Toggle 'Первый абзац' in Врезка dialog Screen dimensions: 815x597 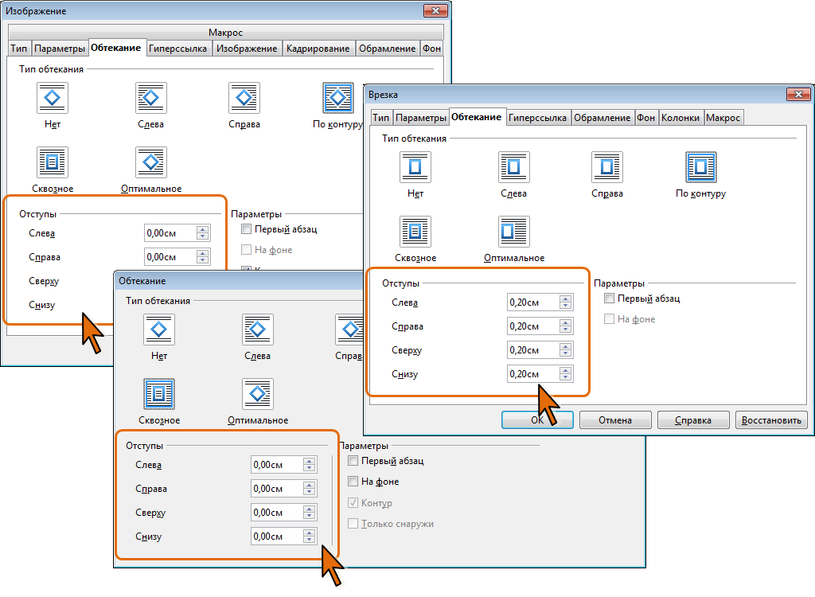pos(609,298)
